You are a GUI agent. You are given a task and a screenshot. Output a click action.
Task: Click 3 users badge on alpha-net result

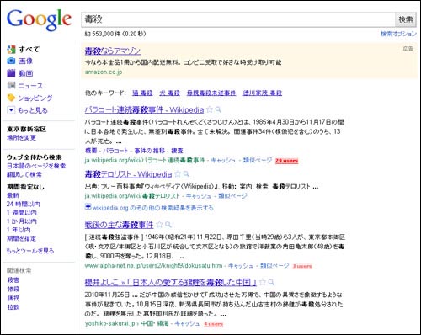coord(302,266)
